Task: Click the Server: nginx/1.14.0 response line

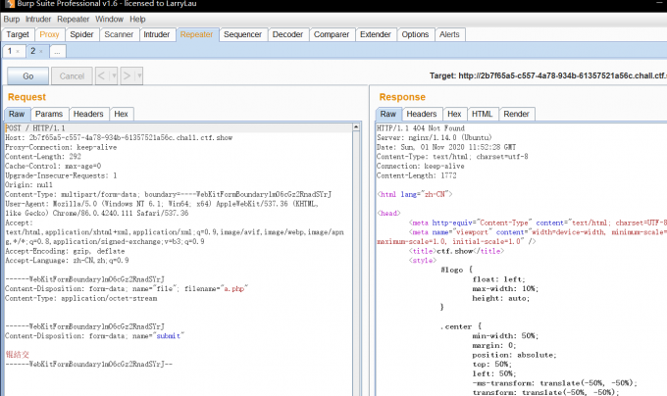Action: click(x=435, y=137)
